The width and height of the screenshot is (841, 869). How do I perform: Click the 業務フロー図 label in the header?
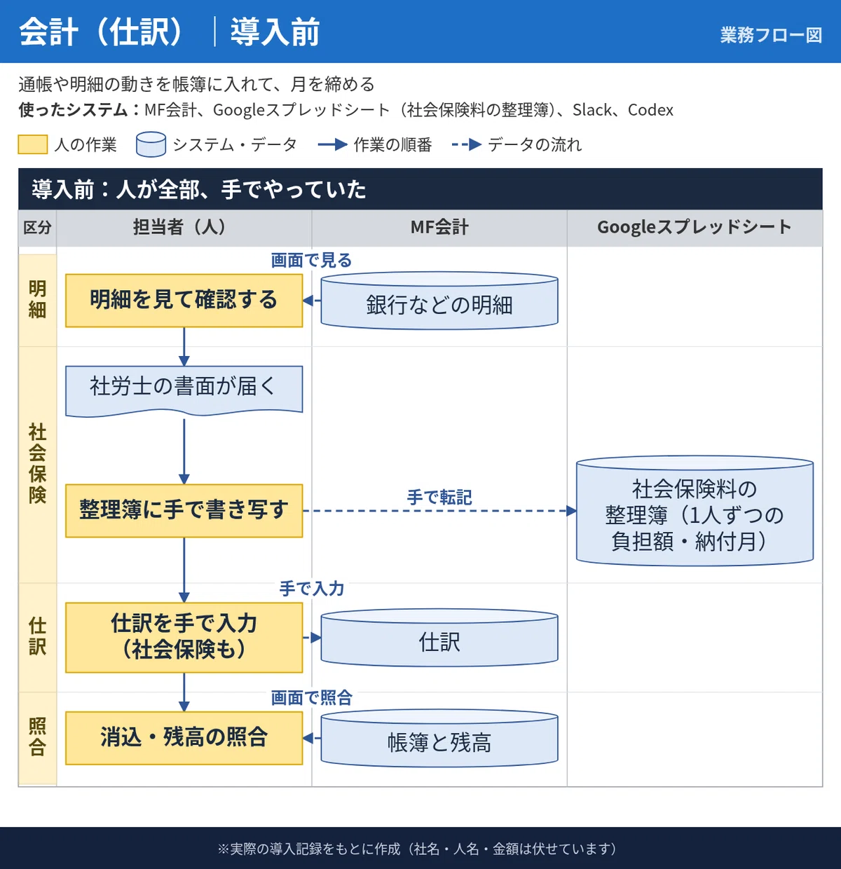[x=771, y=35]
